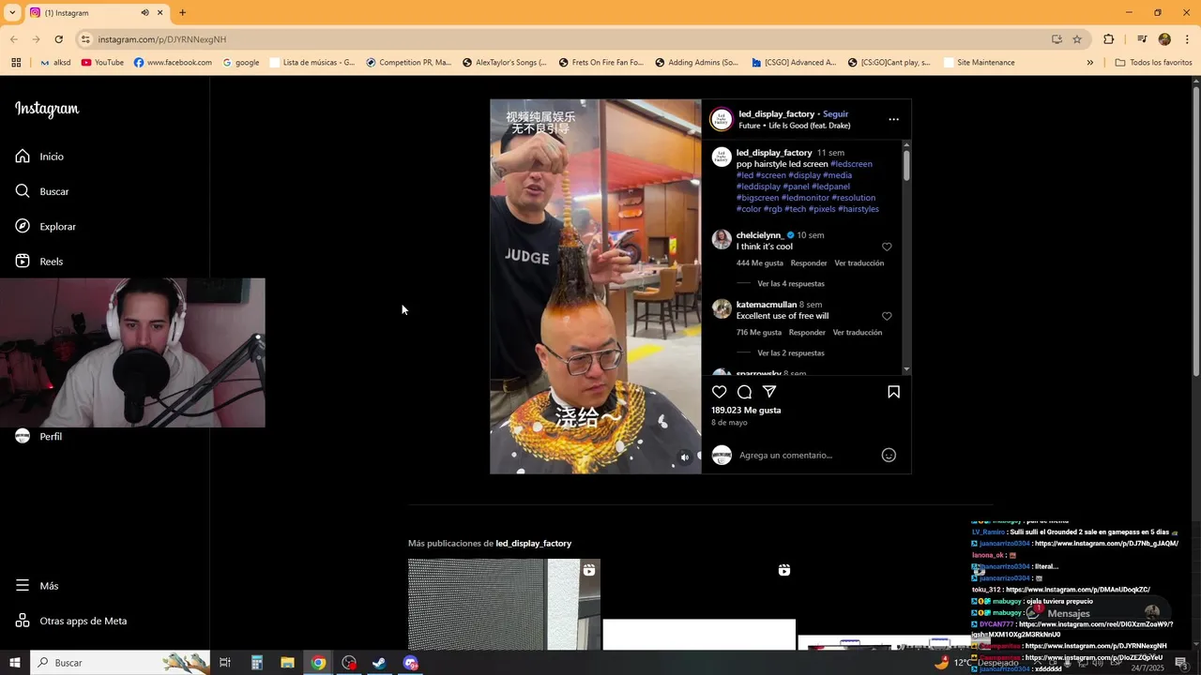Open Site Maintenance bookmark
The image size is (1201, 675).
[980, 63]
